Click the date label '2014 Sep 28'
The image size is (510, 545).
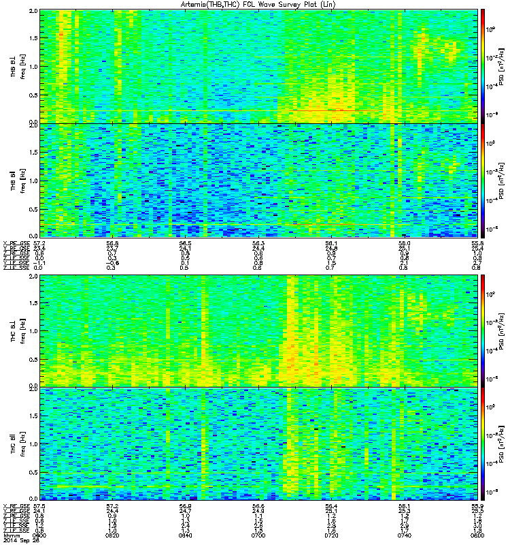(x=21, y=540)
